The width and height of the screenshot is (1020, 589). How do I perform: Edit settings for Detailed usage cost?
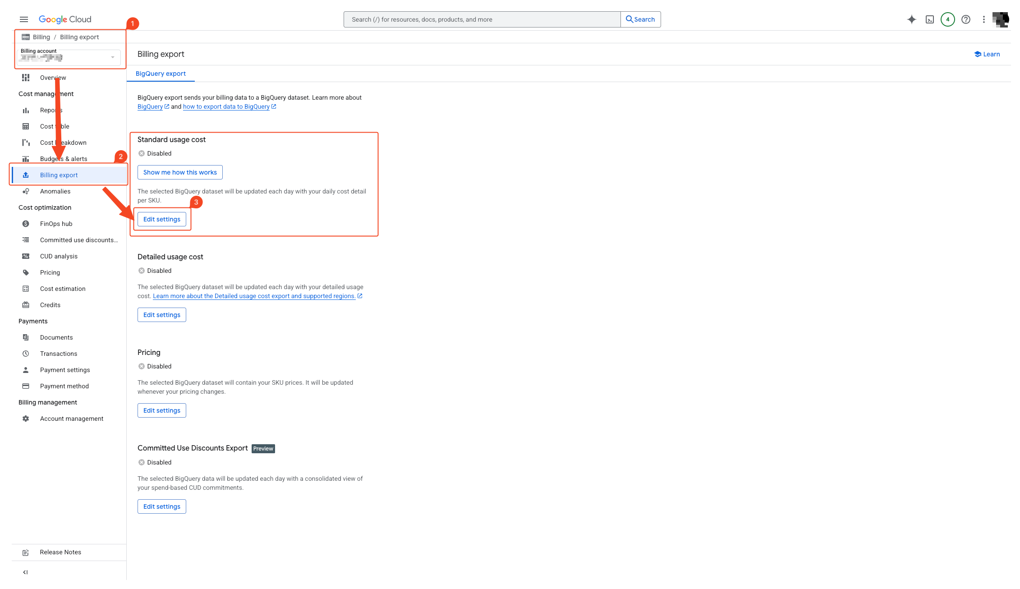point(162,315)
